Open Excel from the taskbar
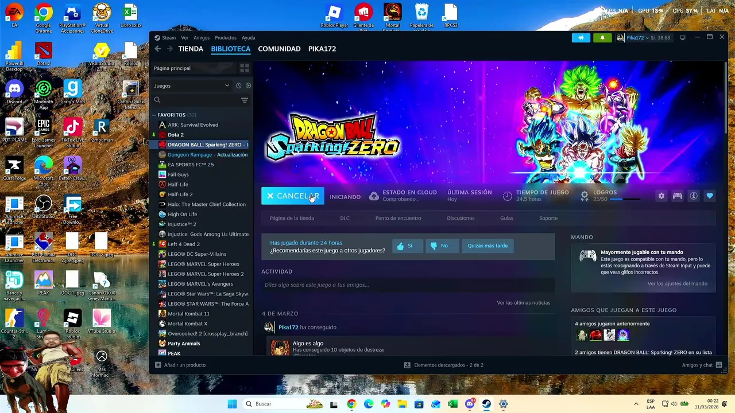Viewport: 735px width, 413px height. (x=452, y=404)
